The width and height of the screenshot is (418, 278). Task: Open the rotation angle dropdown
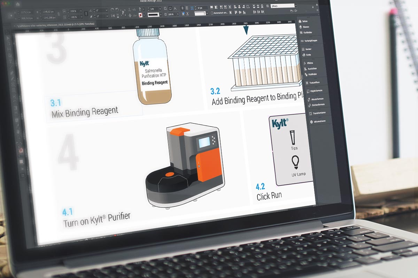click(x=107, y=10)
